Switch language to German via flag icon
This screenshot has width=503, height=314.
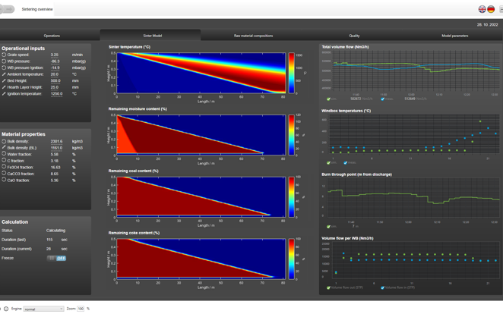pos(491,9)
